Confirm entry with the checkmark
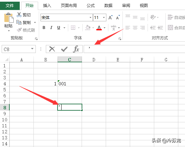The width and height of the screenshot is (185, 147). tap(64, 49)
